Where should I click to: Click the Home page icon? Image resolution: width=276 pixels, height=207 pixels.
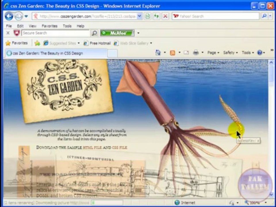coord(158,52)
